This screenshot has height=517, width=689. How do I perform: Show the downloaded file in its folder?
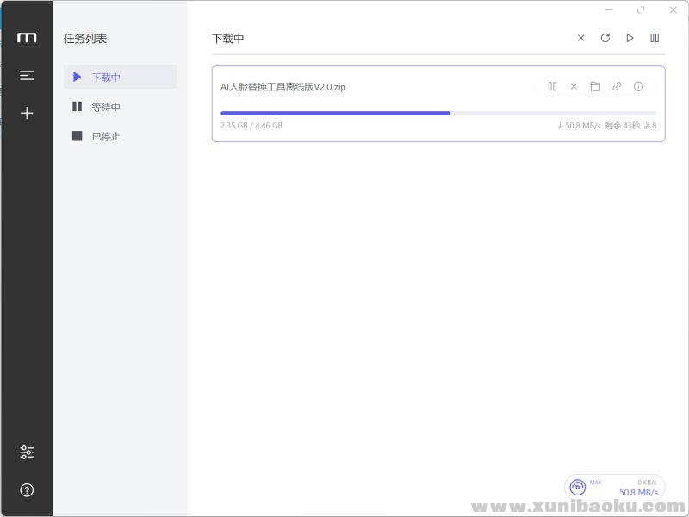[x=595, y=86]
